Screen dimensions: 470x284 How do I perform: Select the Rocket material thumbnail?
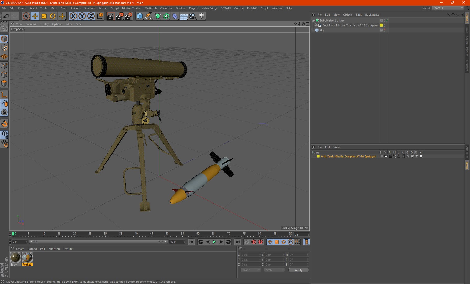click(x=27, y=259)
